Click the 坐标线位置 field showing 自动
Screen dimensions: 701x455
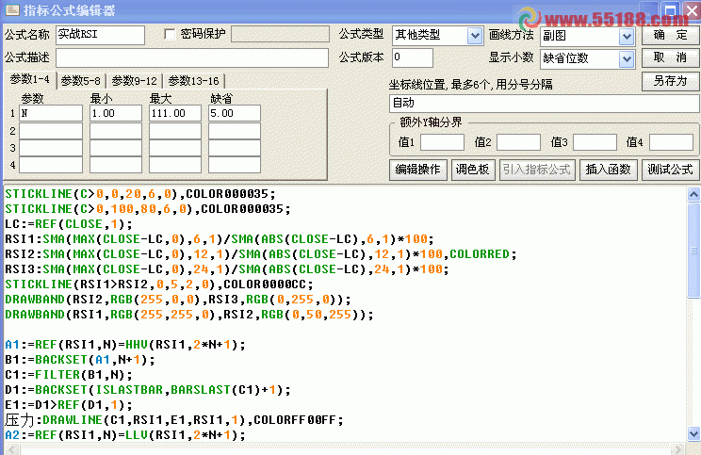point(544,104)
